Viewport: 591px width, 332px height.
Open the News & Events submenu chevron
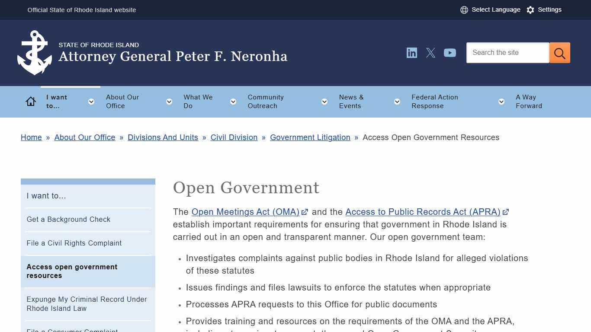[397, 102]
